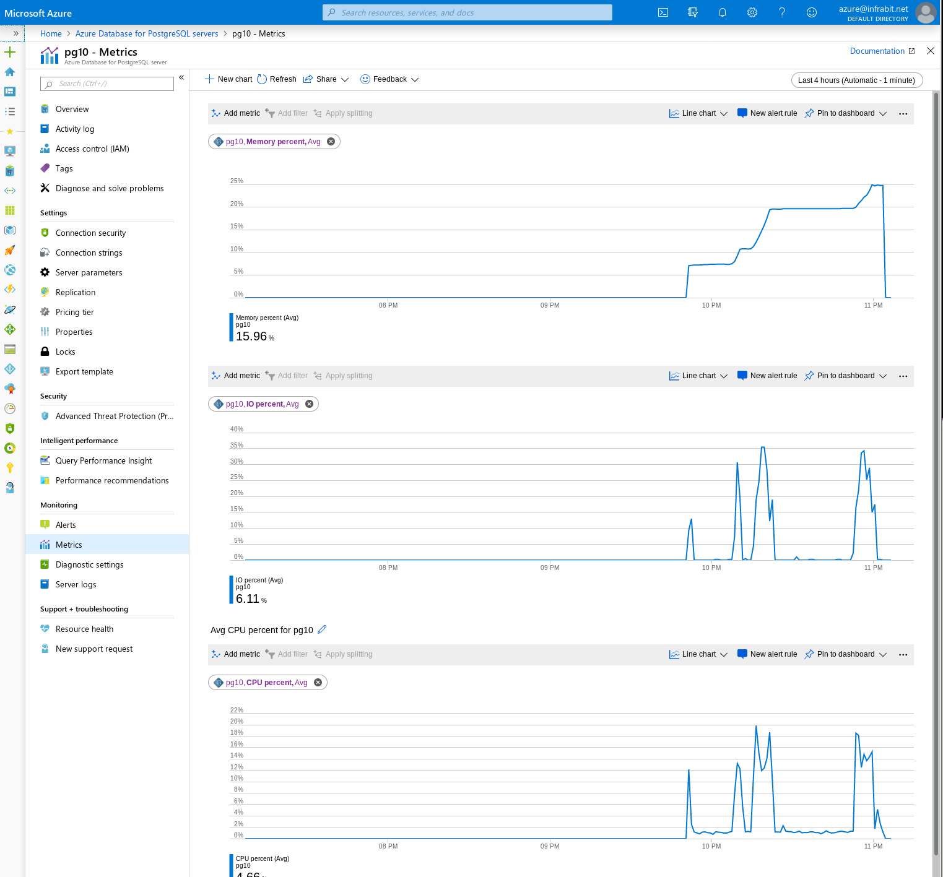Go to Home breadcrumb link

pyautogui.click(x=51, y=33)
